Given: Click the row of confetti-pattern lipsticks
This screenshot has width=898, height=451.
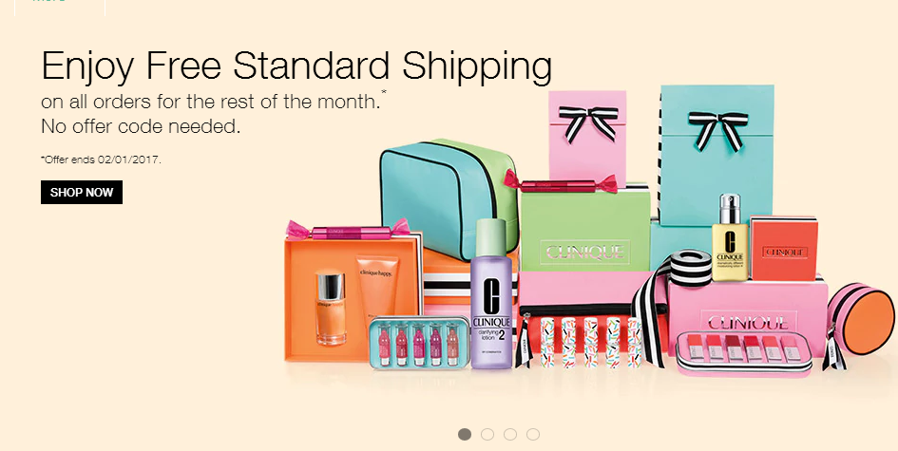Looking at the screenshot, I should 590,342.
